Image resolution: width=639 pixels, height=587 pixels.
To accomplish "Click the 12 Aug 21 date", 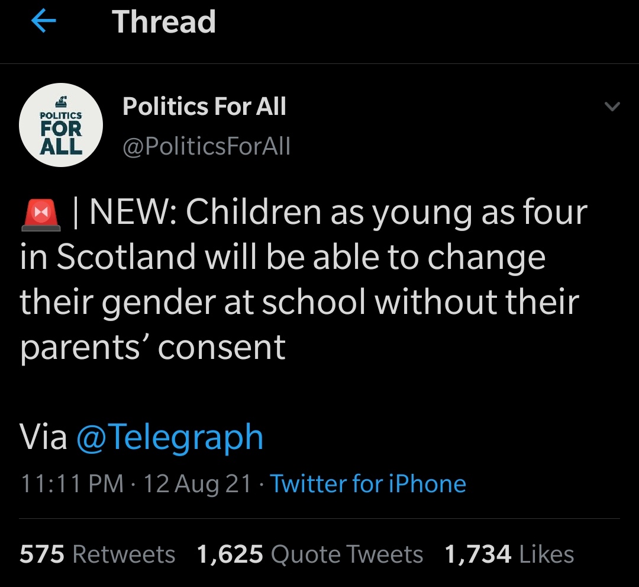I will point(198,484).
